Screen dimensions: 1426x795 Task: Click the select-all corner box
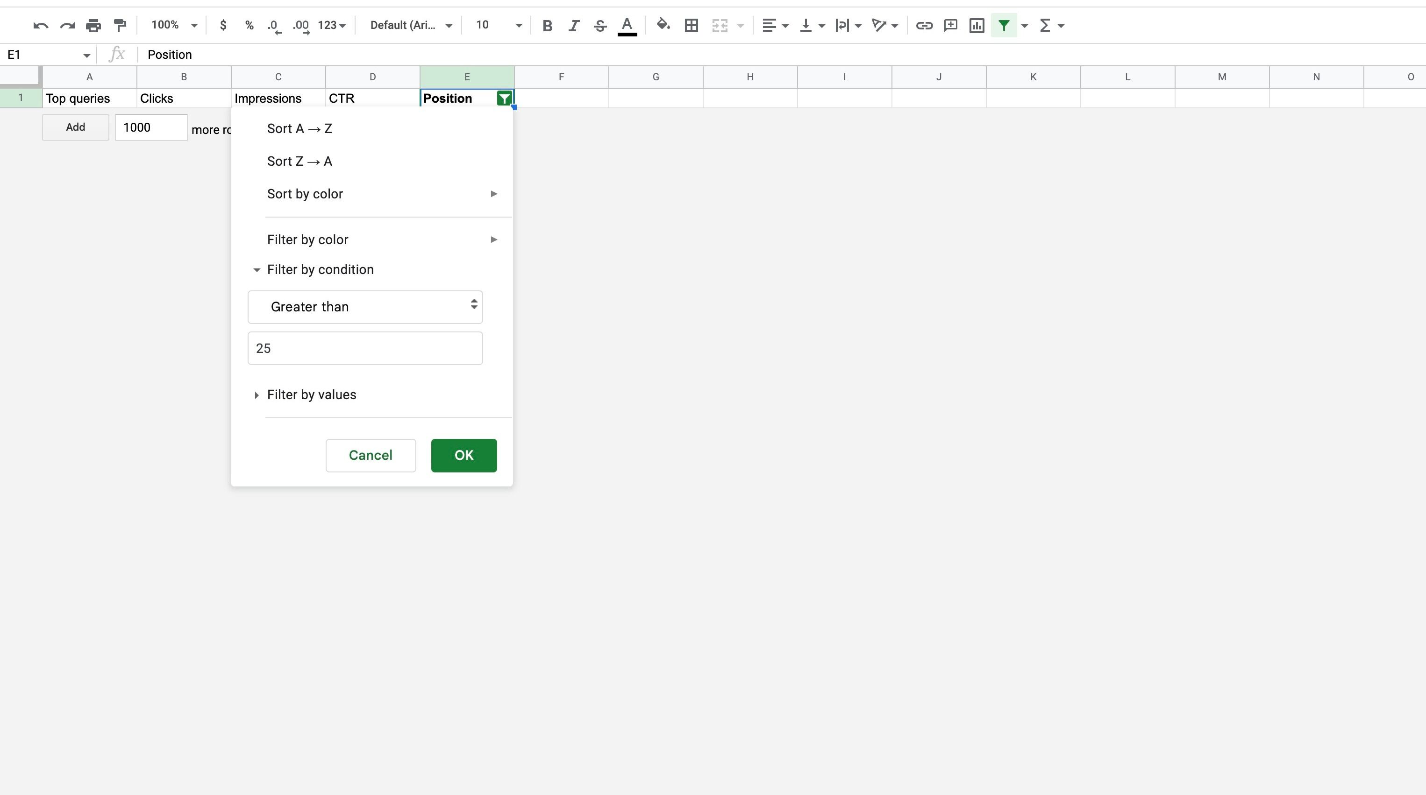click(x=21, y=77)
